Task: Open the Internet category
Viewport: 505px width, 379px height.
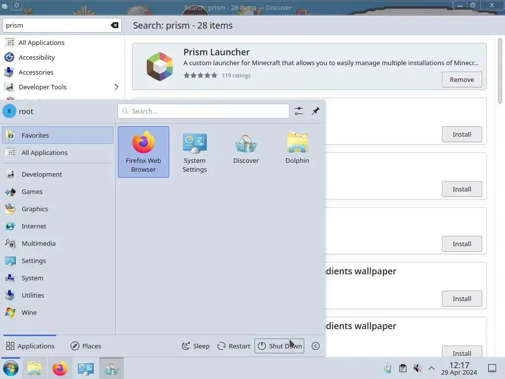Action: point(58,226)
